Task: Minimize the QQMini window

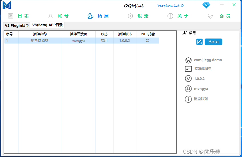Action: point(222,5)
